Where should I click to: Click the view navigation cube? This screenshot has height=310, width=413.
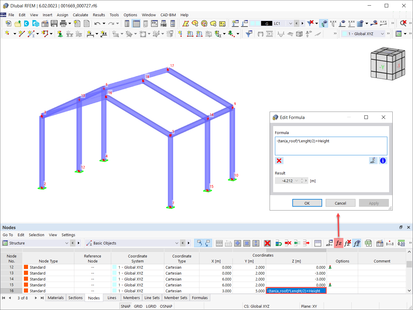(x=387, y=64)
